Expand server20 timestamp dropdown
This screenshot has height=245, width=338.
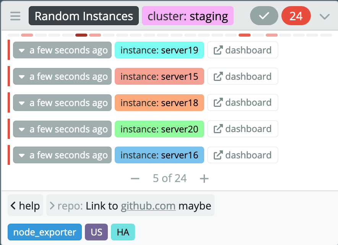22,129
